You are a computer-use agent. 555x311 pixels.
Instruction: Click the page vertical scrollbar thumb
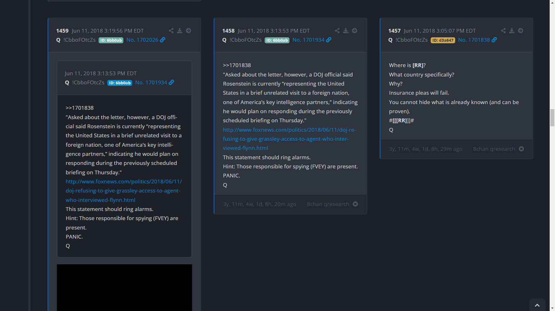click(552, 118)
